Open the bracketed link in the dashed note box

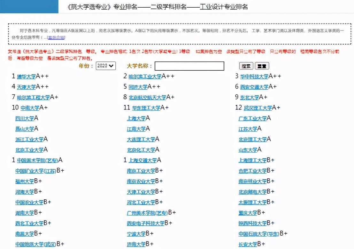pos(57,37)
